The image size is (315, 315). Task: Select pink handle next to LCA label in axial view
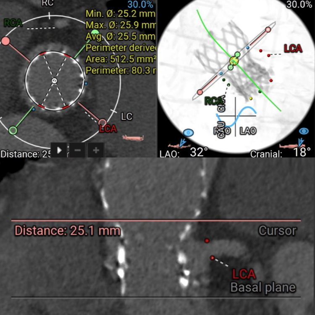[102, 123]
